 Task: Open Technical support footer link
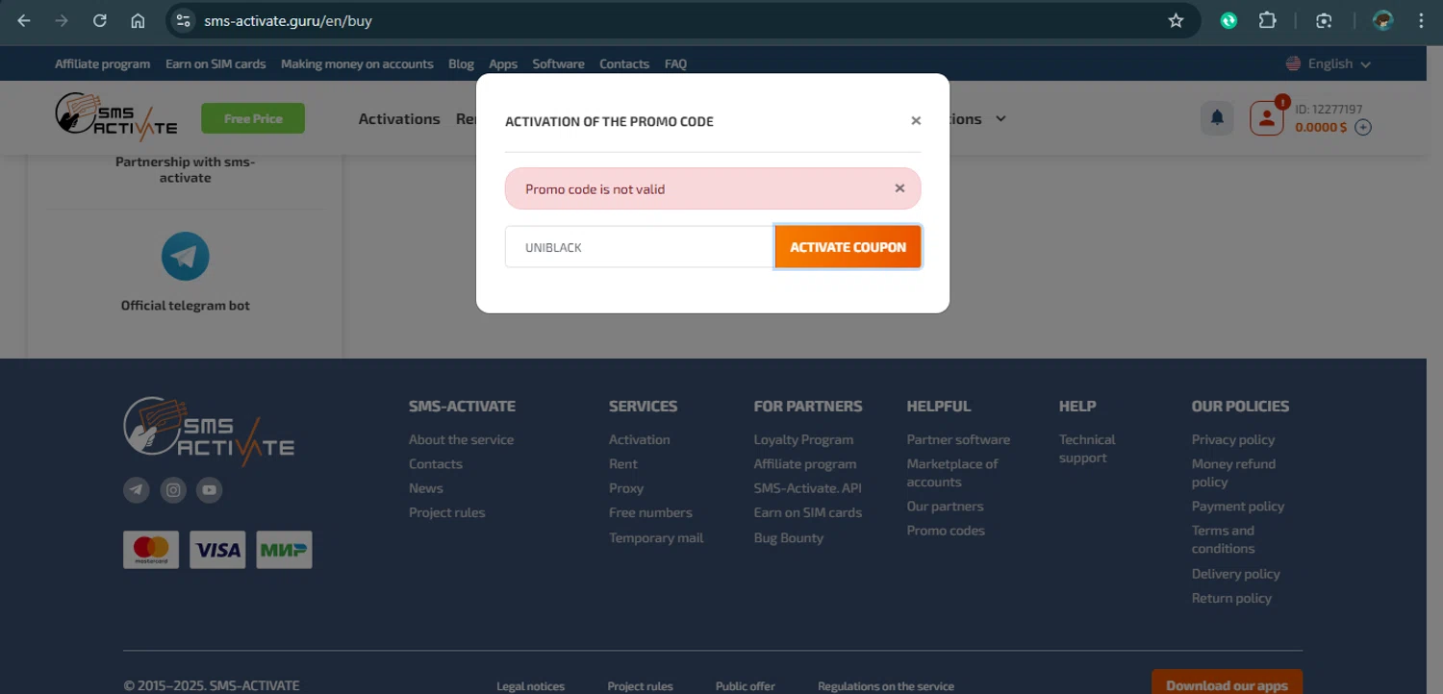pyautogui.click(x=1087, y=449)
